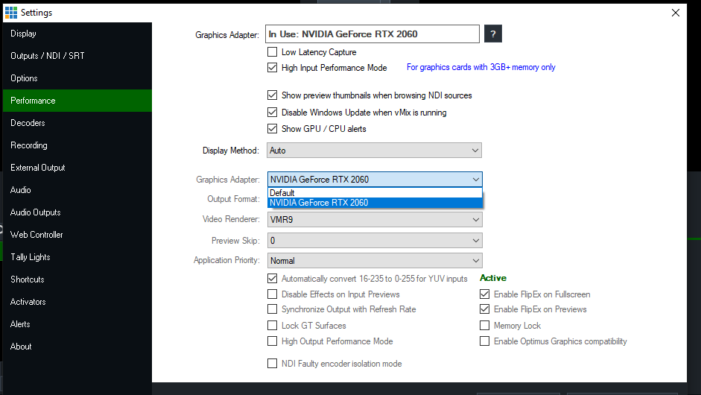Open Application Priority dropdown set to Normal
Screen dimensions: 701x395
pyautogui.click(x=375, y=260)
